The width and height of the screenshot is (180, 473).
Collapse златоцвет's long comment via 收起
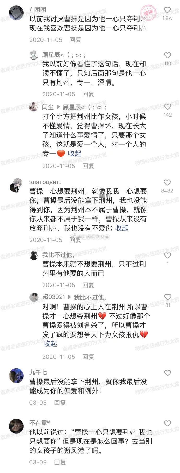tap(122, 228)
